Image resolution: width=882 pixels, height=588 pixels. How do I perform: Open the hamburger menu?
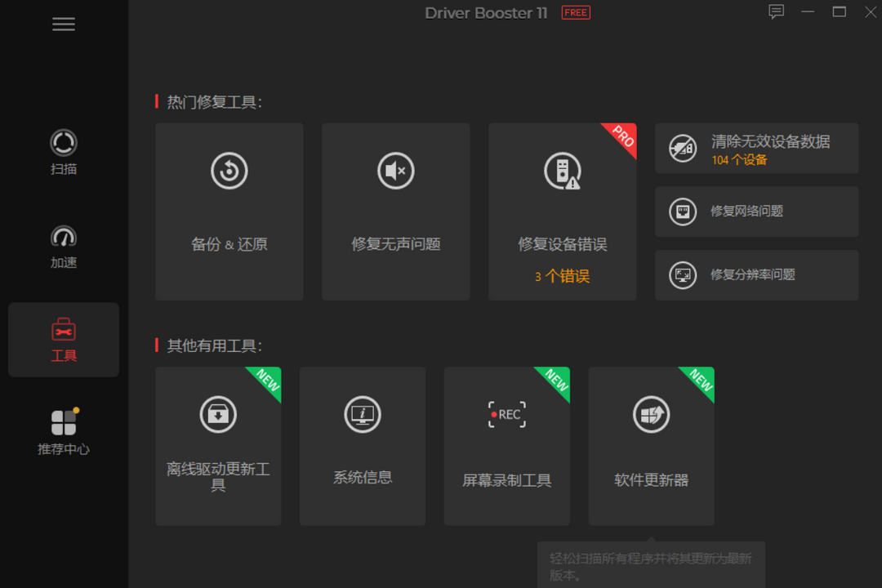coord(64,24)
